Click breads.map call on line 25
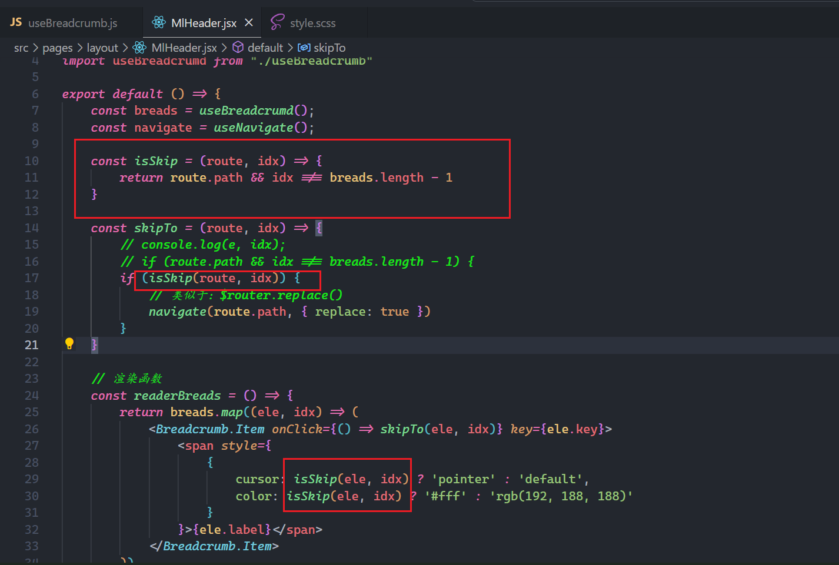Viewport: 839px width, 565px height. 207,412
